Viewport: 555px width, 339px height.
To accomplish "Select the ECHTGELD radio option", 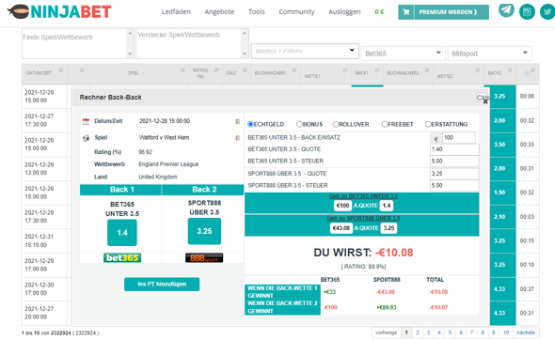I will click(x=250, y=124).
